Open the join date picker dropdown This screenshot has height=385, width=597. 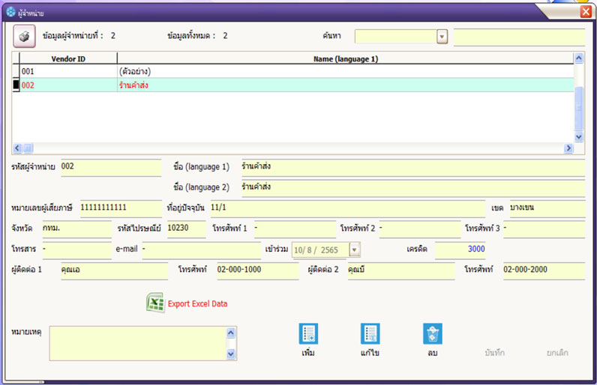[x=355, y=249]
